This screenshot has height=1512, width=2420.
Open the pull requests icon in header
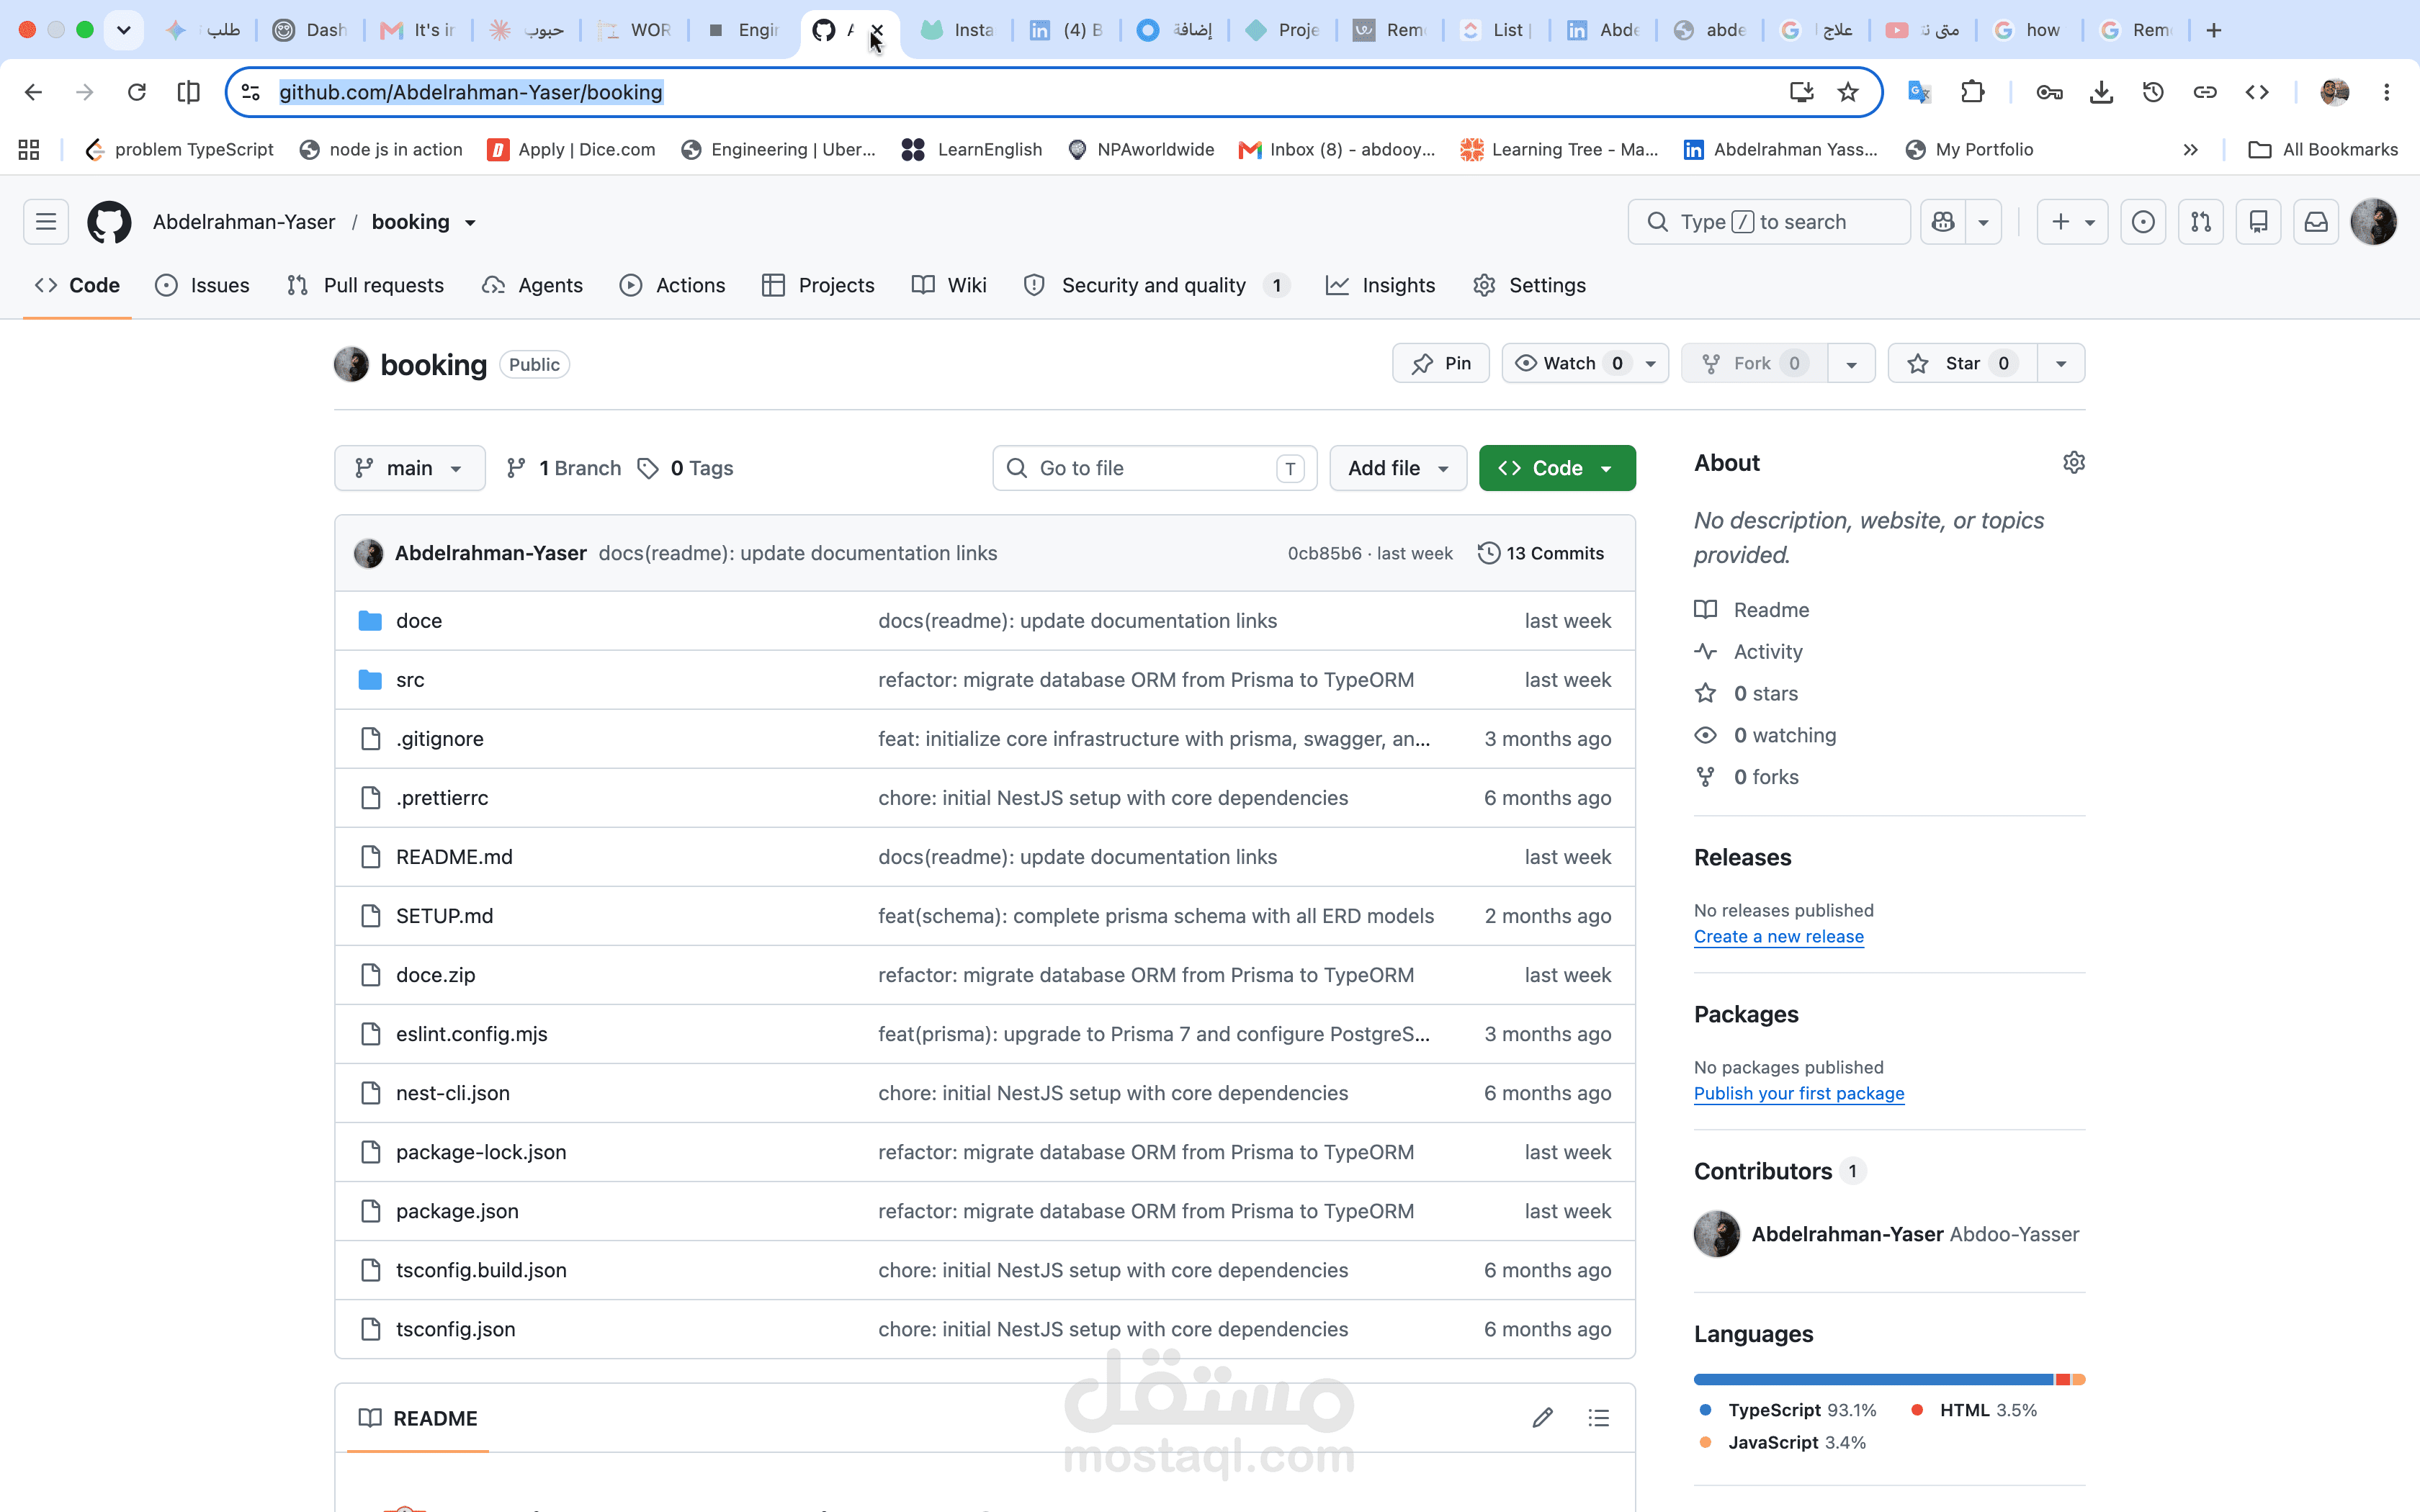2201,222
